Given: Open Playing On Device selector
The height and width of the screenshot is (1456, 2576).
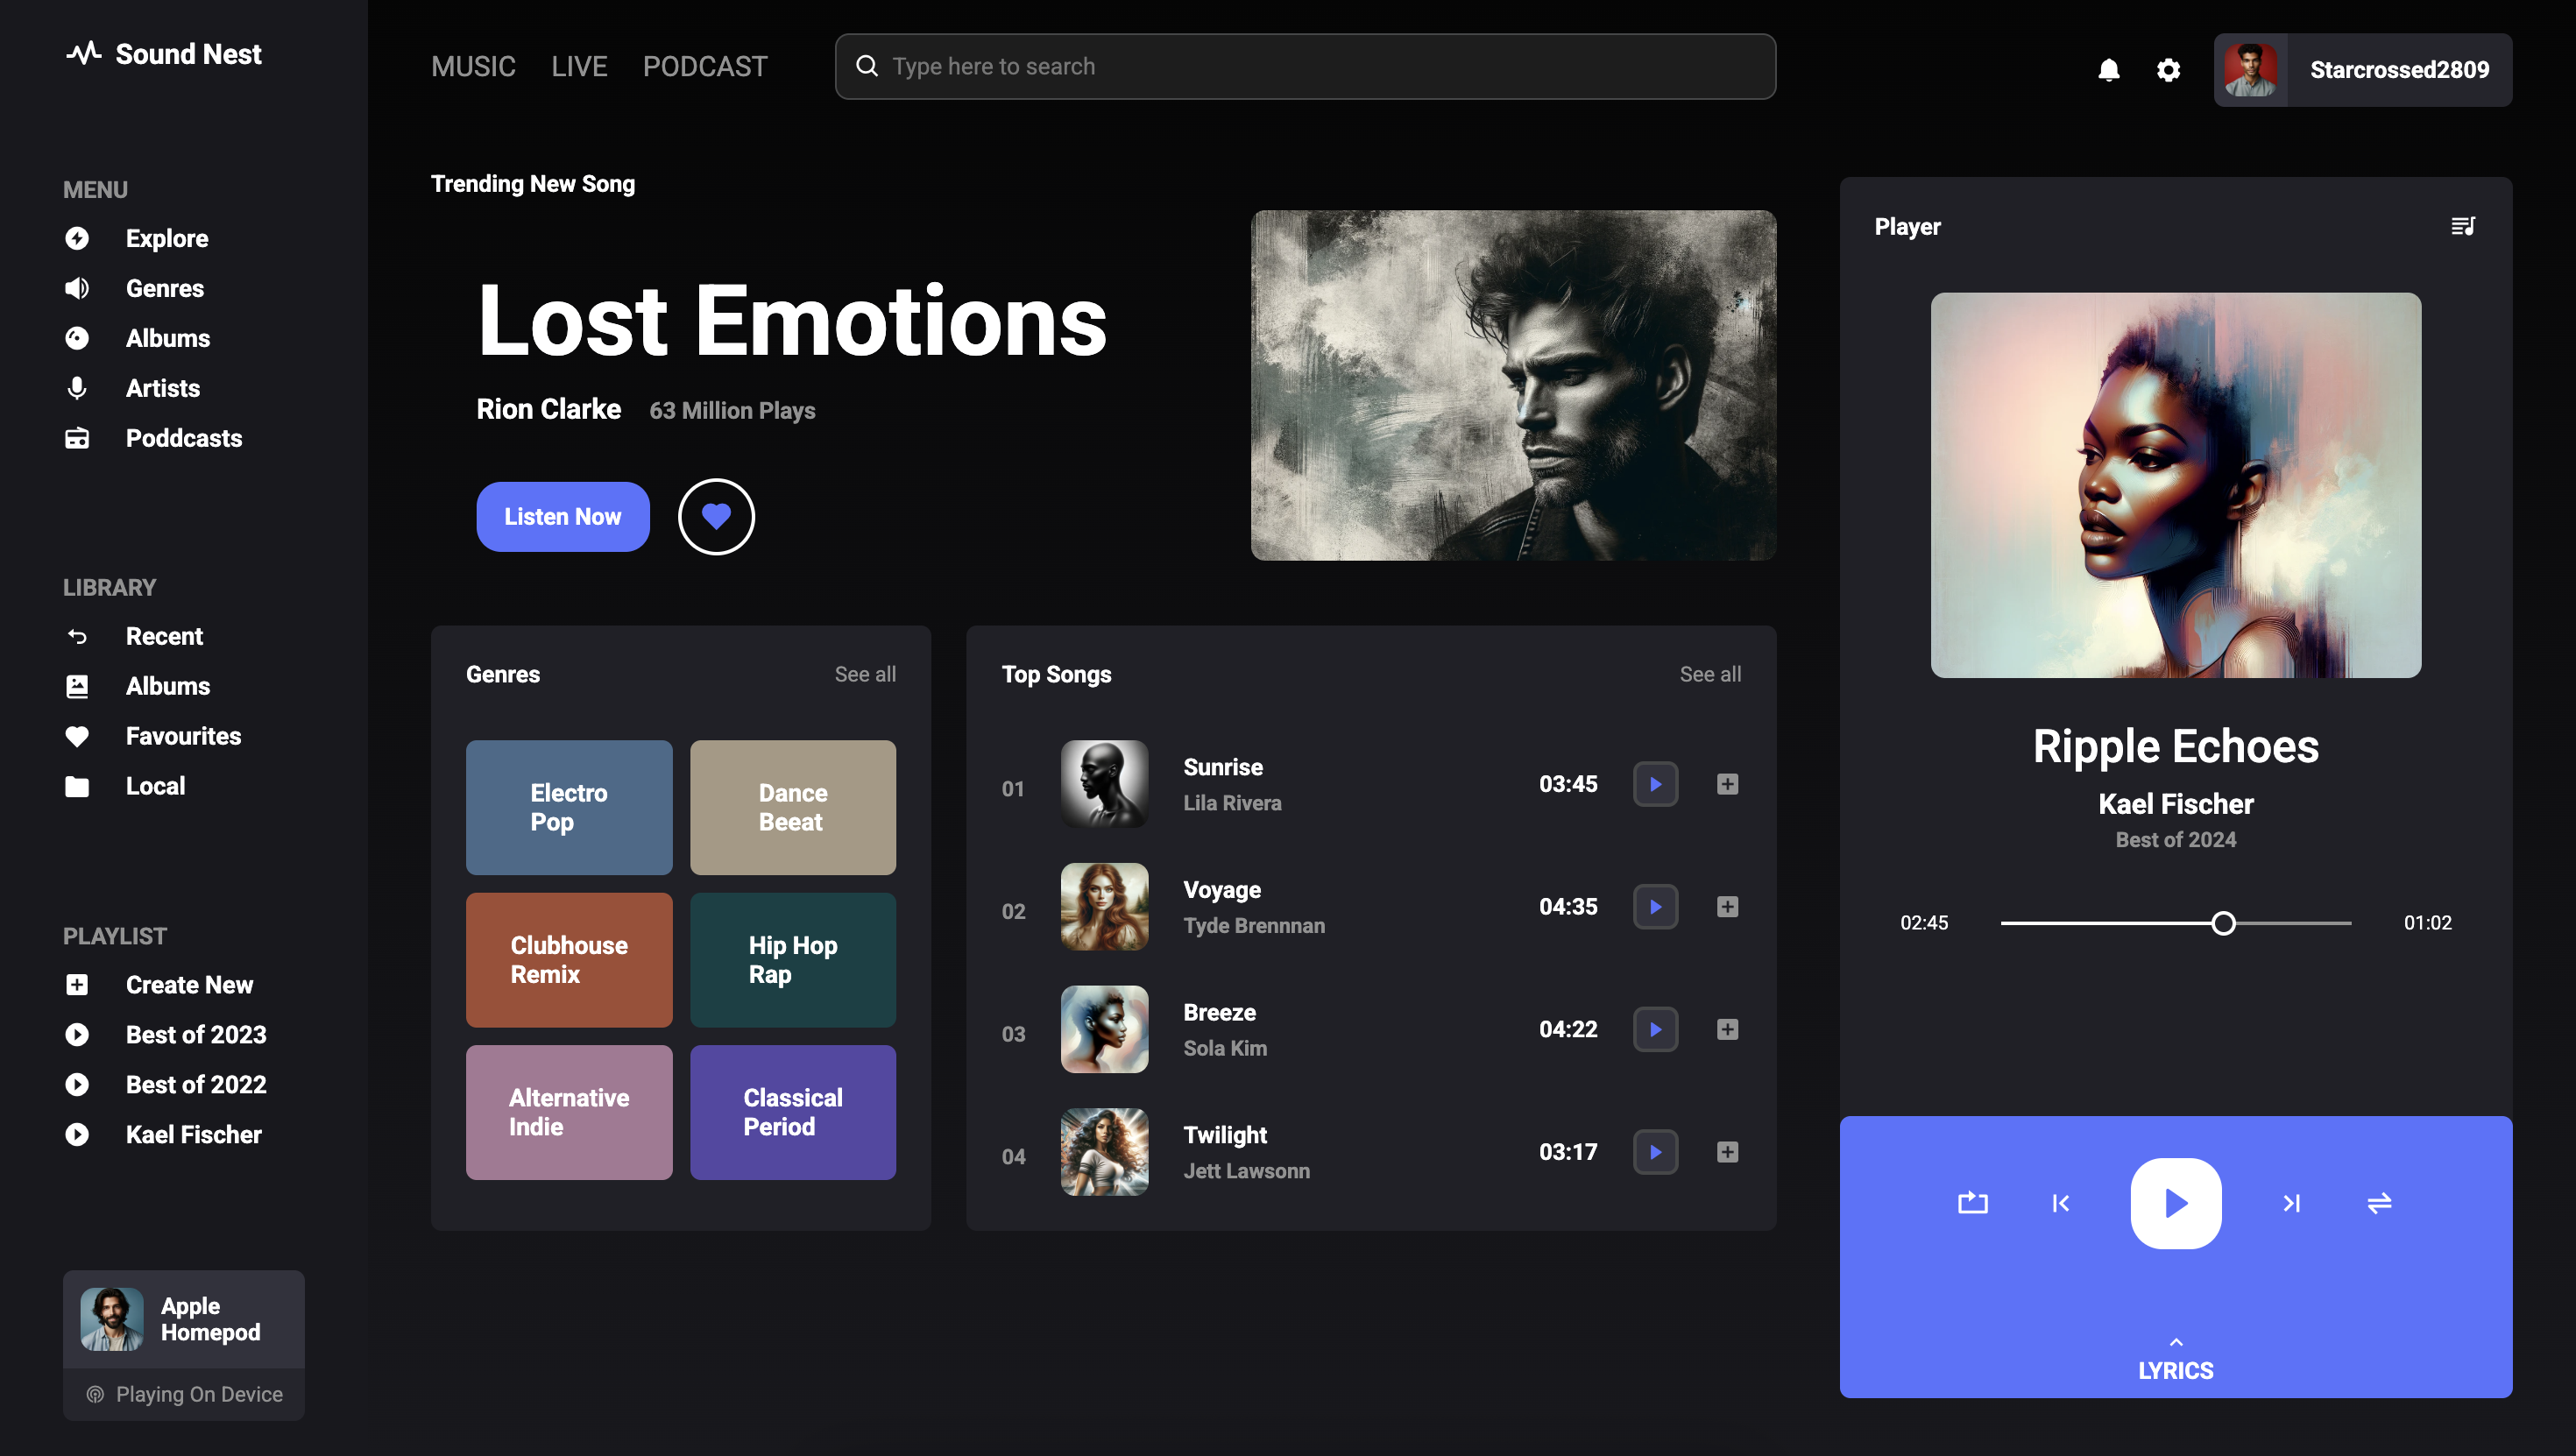Looking at the screenshot, I should (x=184, y=1394).
